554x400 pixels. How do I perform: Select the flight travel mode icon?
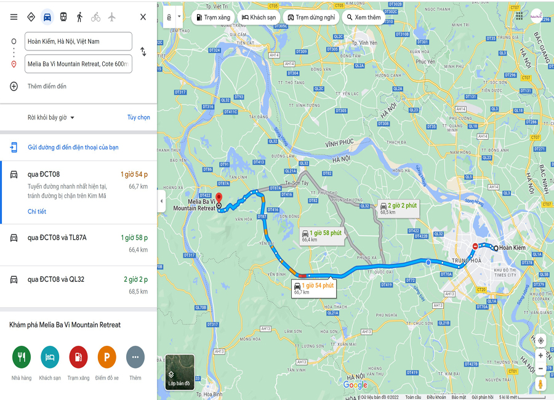(111, 17)
